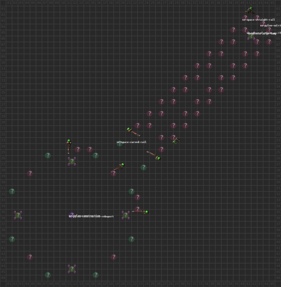Click red question mark at columns 22-23, rows 20-21

click(x=138, y=125)
